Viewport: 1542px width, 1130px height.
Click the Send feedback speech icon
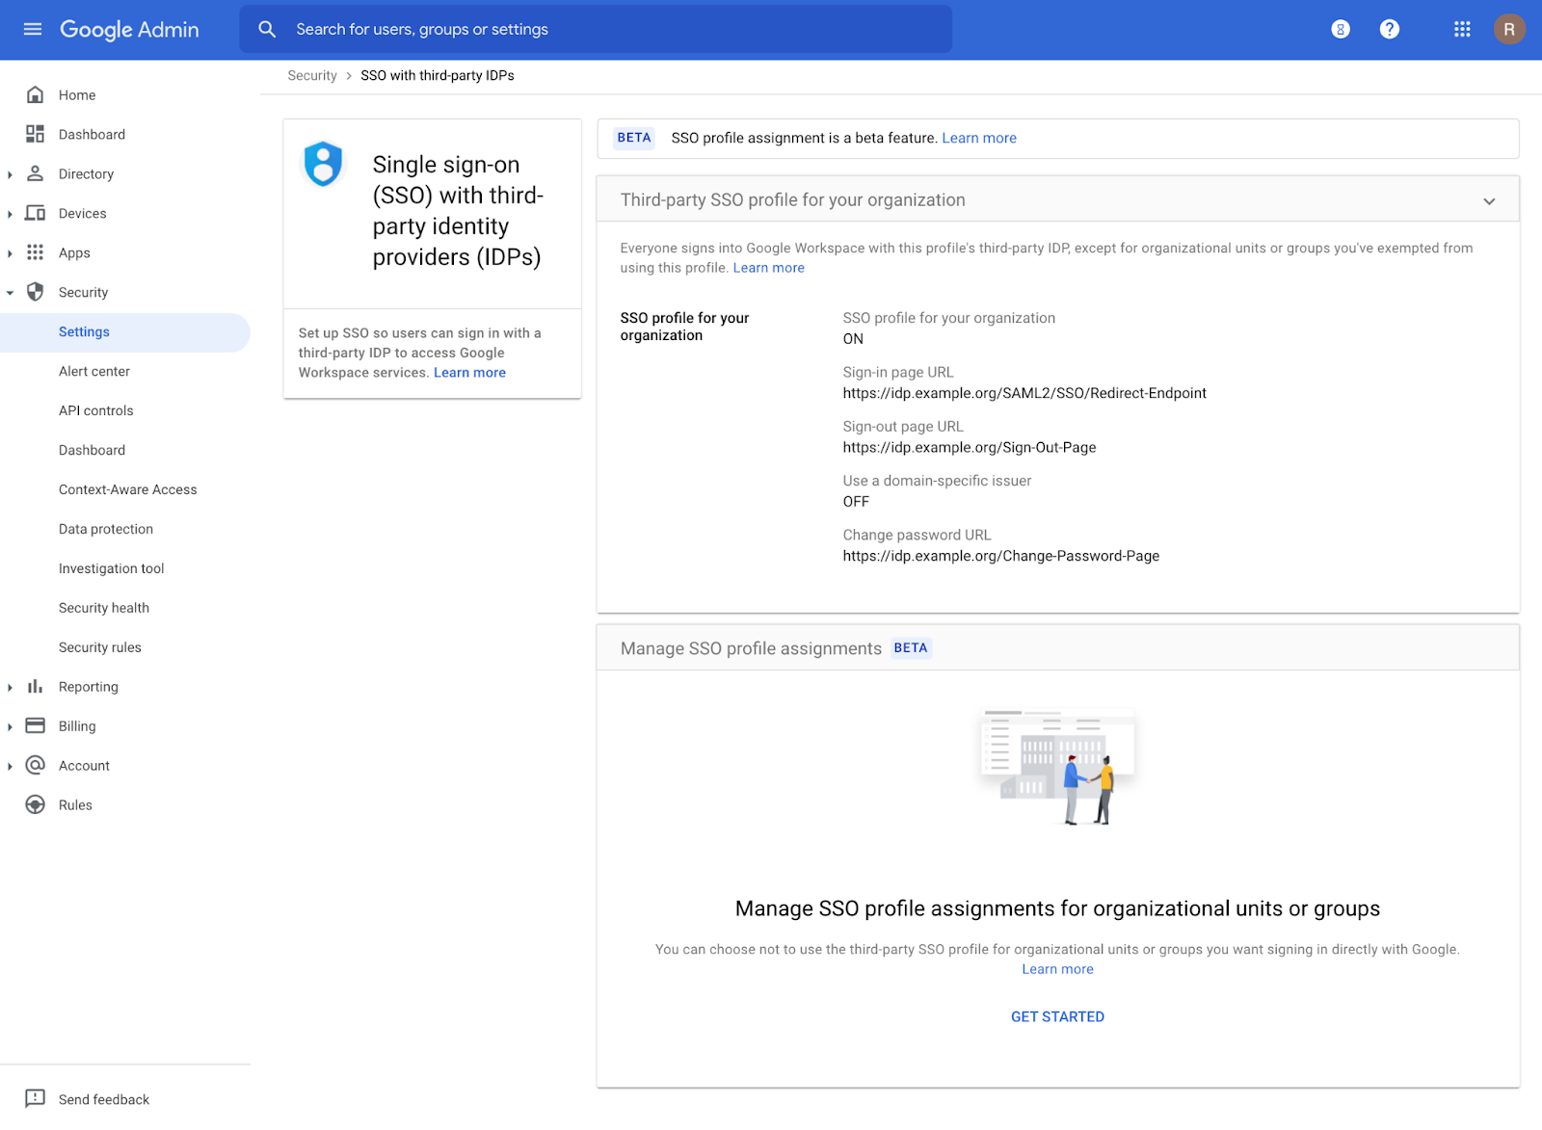point(35,1098)
